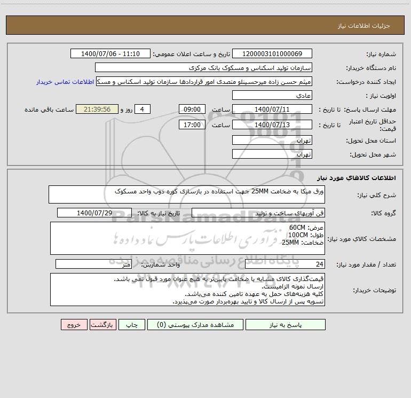The width and height of the screenshot is (411, 398).
Task: Click the quantity field showing 24
Action: pyautogui.click(x=285, y=264)
